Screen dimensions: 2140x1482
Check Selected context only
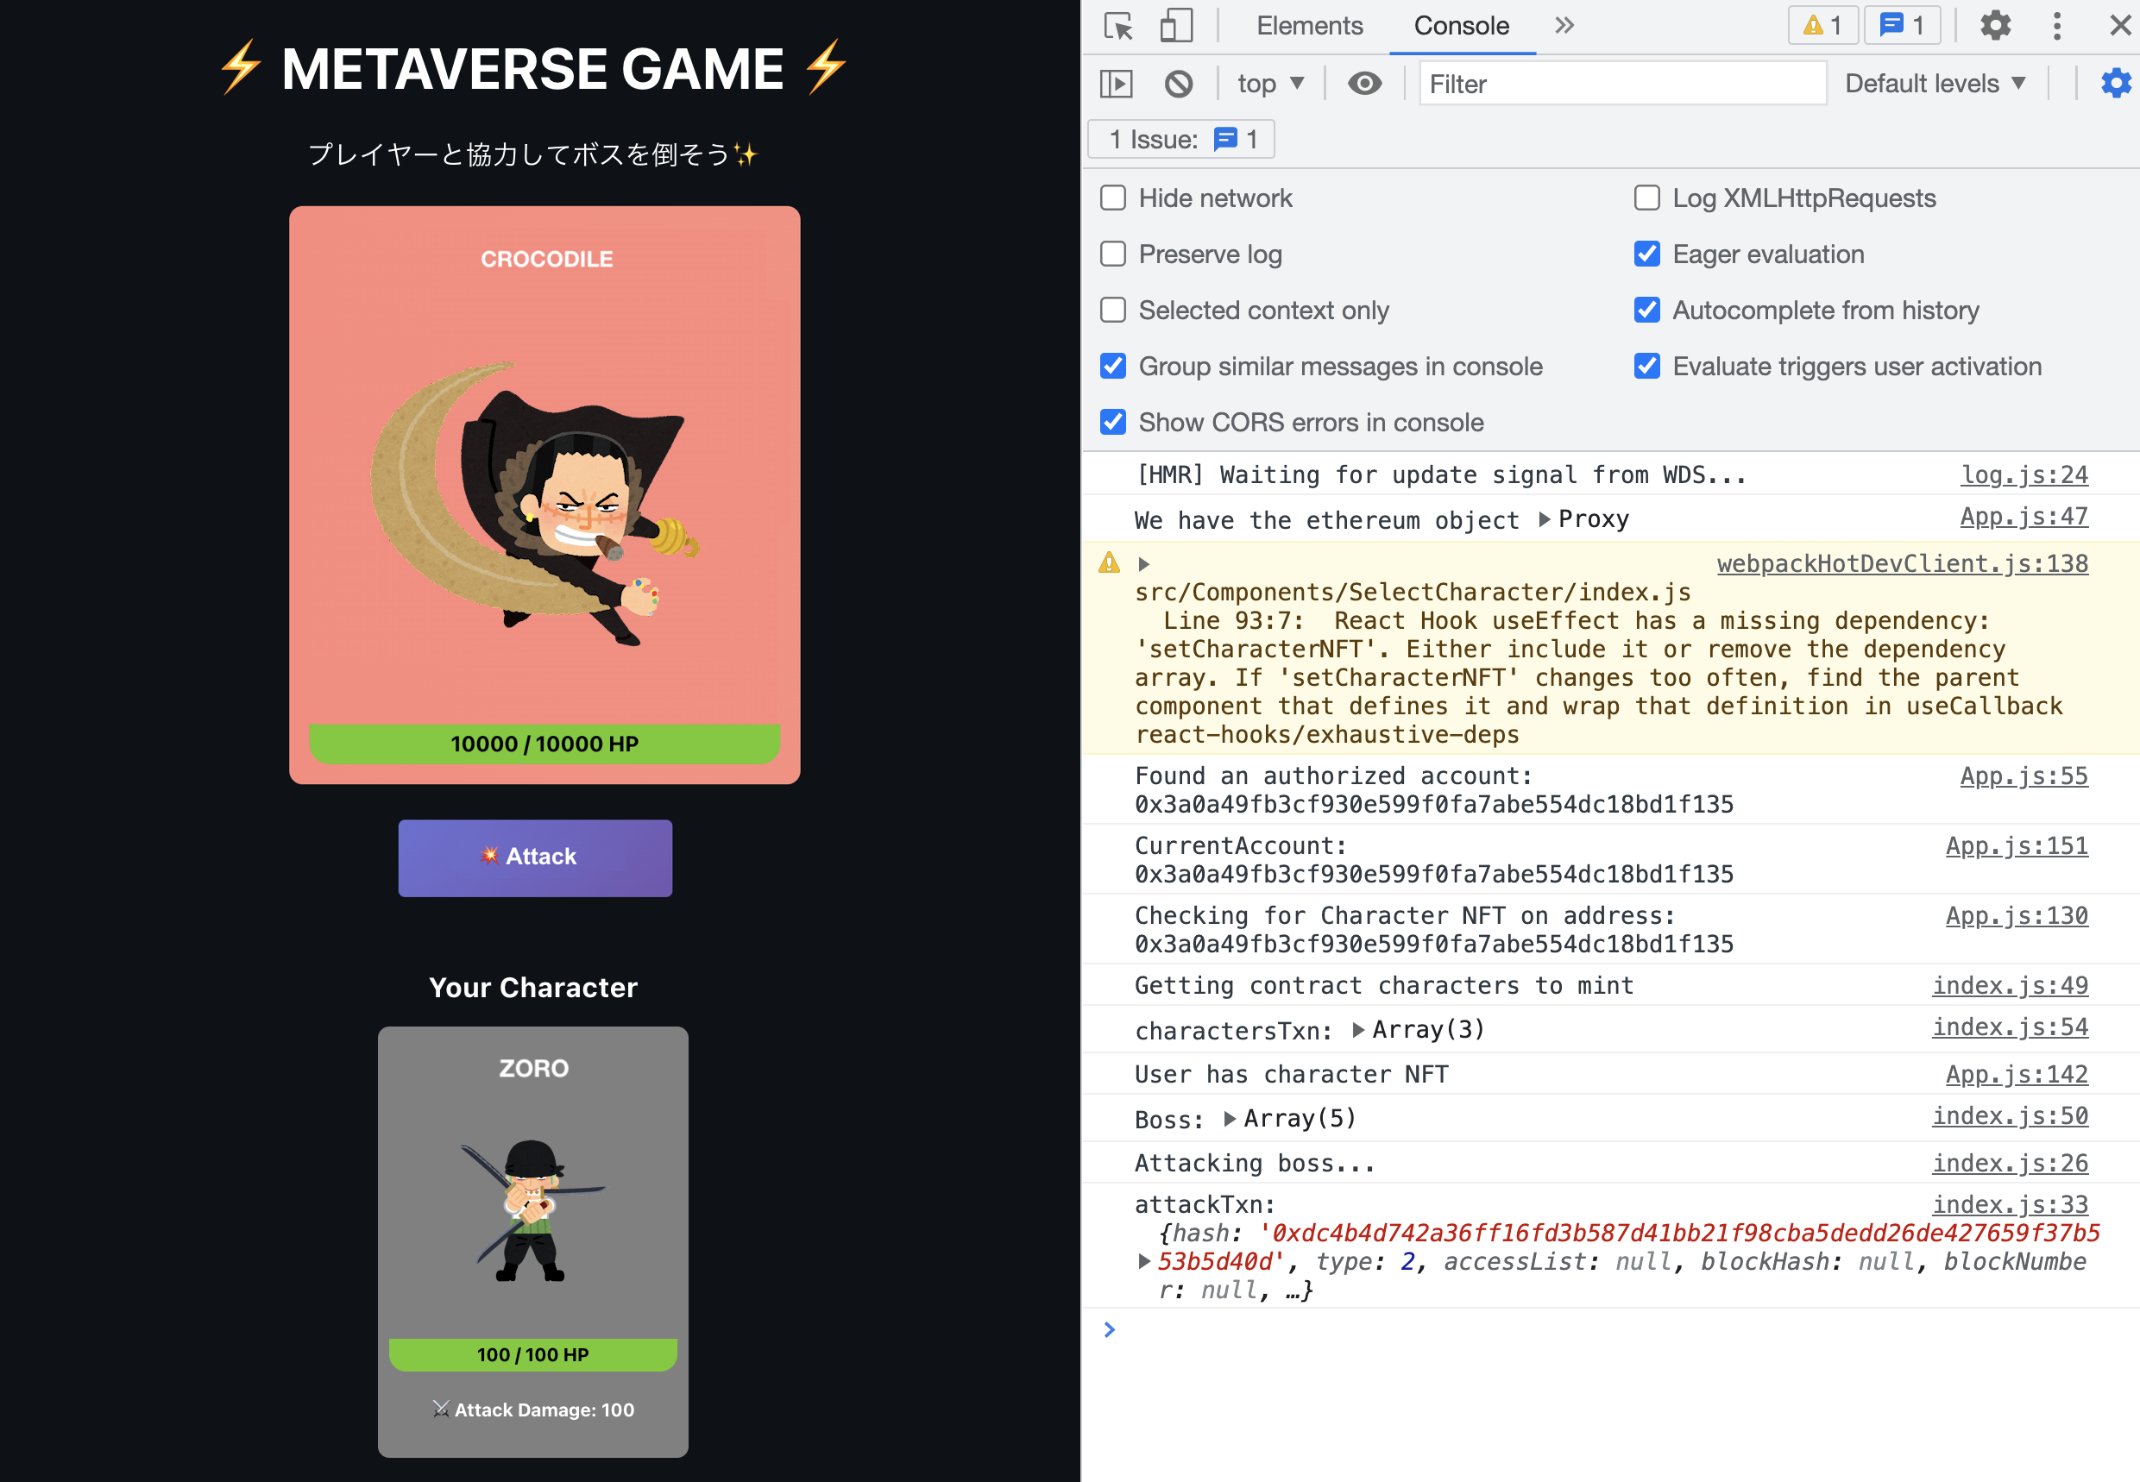tap(1113, 309)
